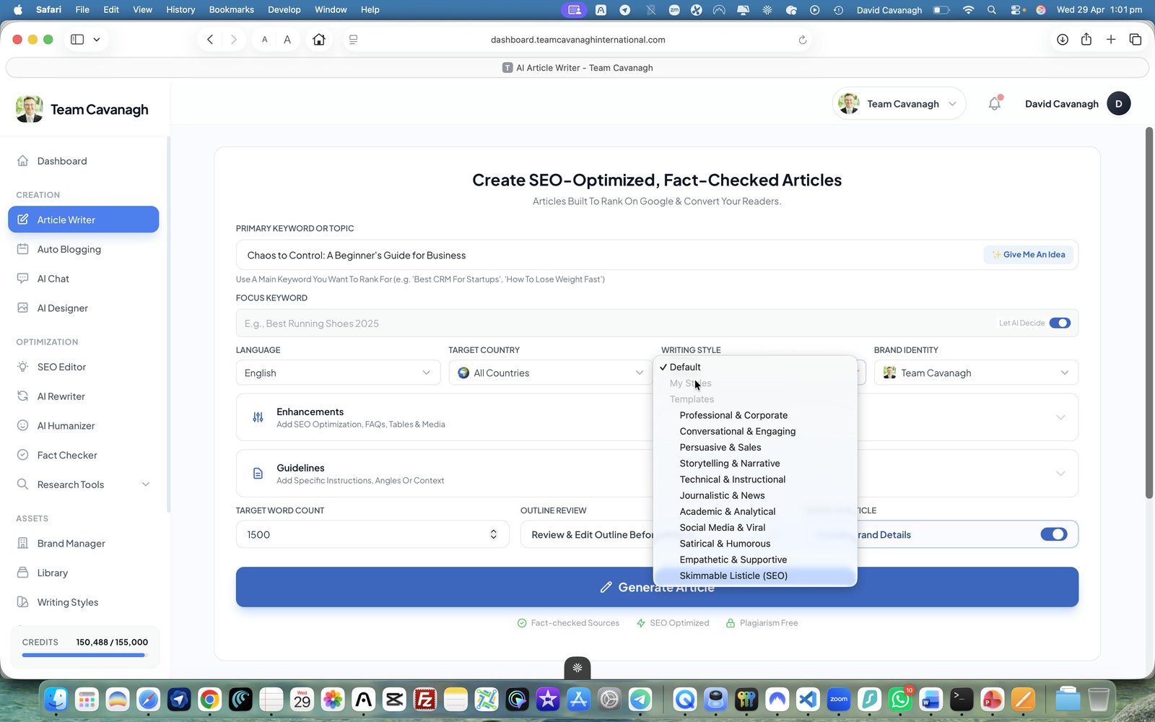1155x722 pixels.
Task: Select Skimmable Listicle (SEO) option
Action: (x=755, y=575)
